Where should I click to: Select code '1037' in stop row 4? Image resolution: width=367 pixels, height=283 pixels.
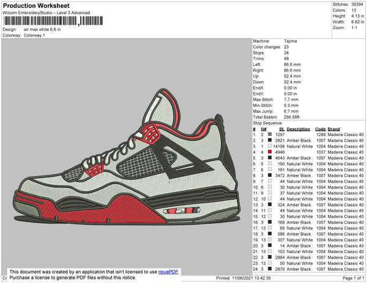pos(321,152)
